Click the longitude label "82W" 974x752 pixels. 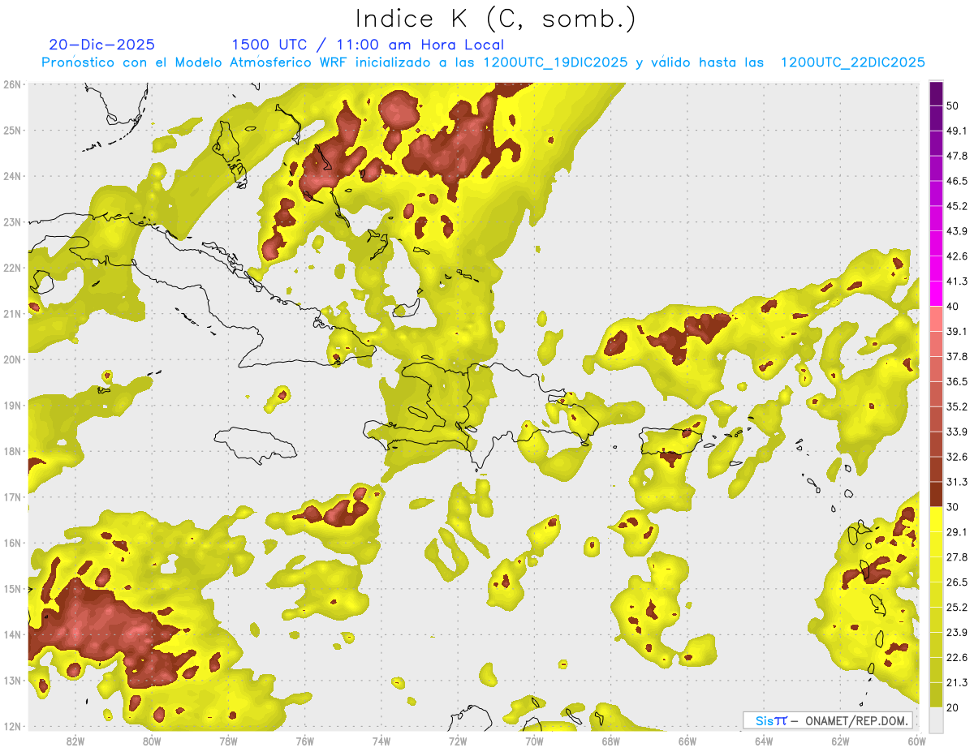tap(75, 741)
